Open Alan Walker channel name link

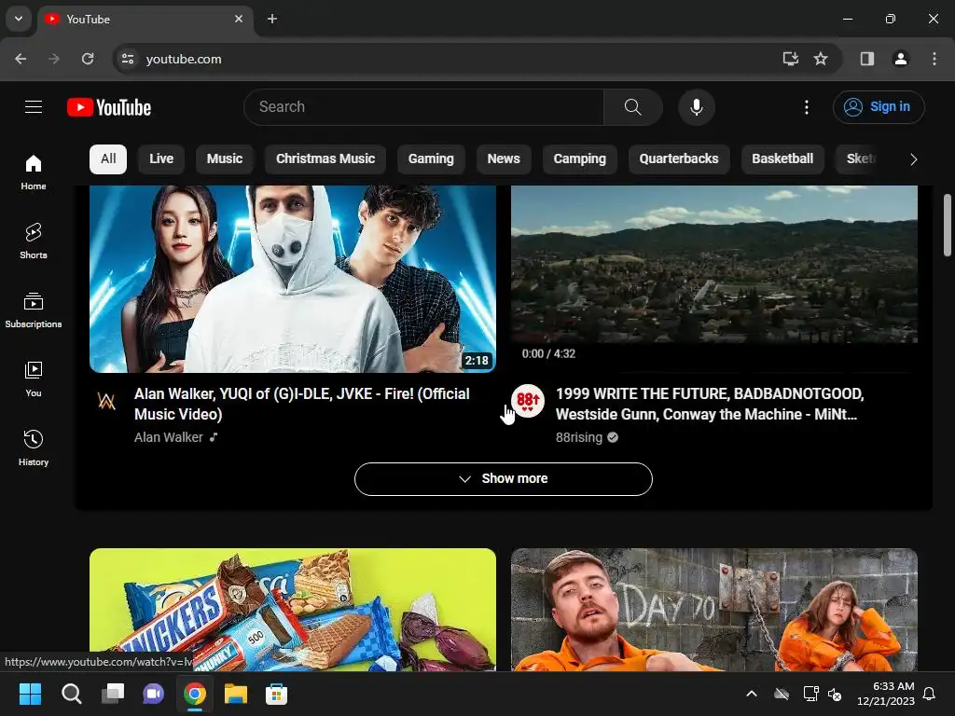point(169,437)
